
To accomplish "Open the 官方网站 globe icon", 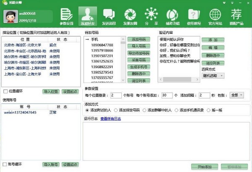I will (x=215, y=16).
